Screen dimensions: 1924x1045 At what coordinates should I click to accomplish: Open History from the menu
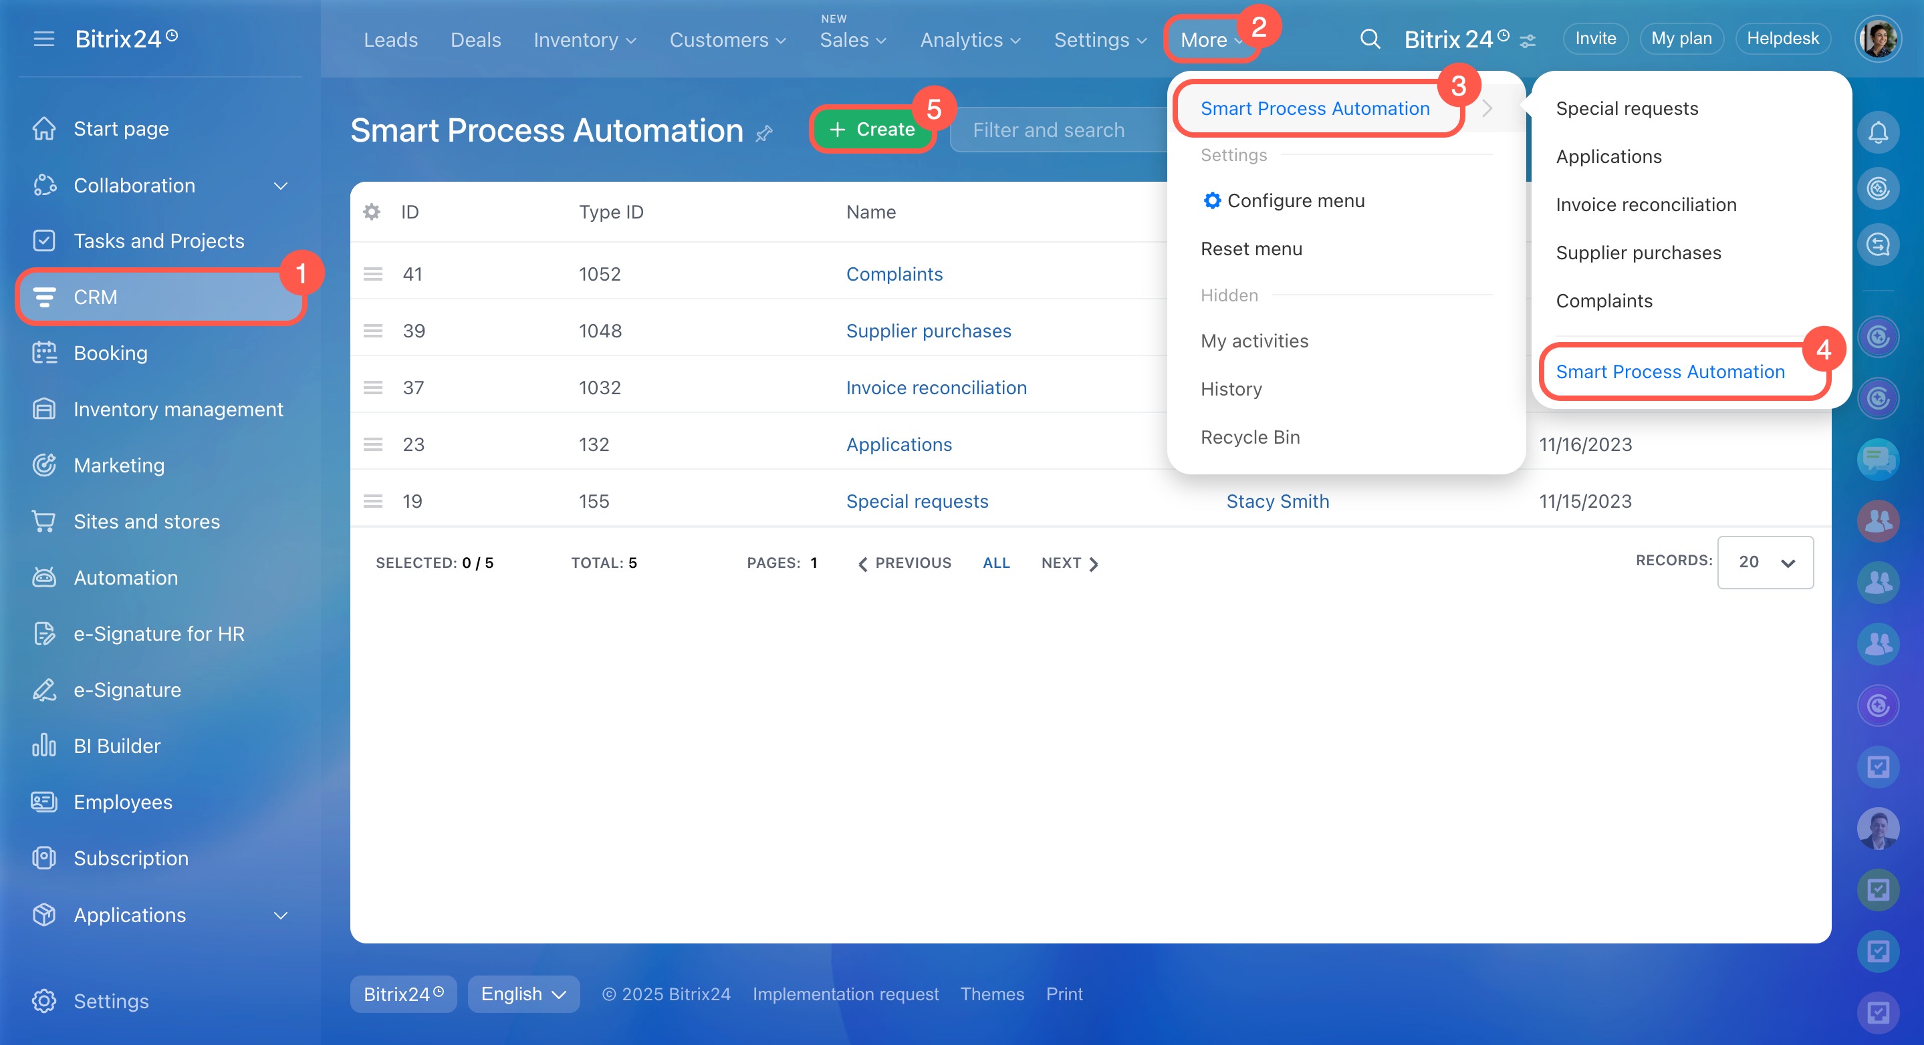1231,389
